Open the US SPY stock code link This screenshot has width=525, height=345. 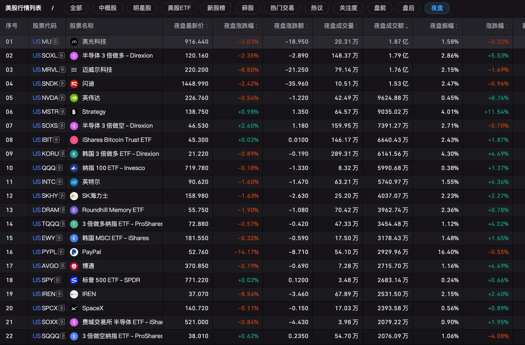click(43, 280)
